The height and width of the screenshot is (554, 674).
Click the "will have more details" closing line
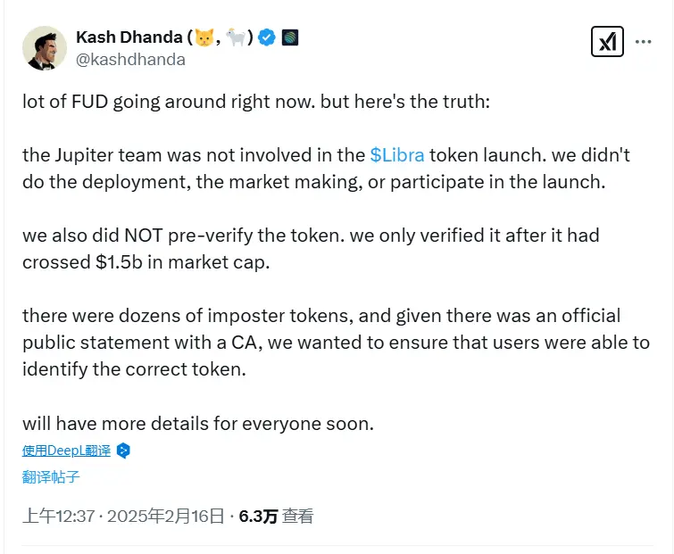[x=197, y=424]
